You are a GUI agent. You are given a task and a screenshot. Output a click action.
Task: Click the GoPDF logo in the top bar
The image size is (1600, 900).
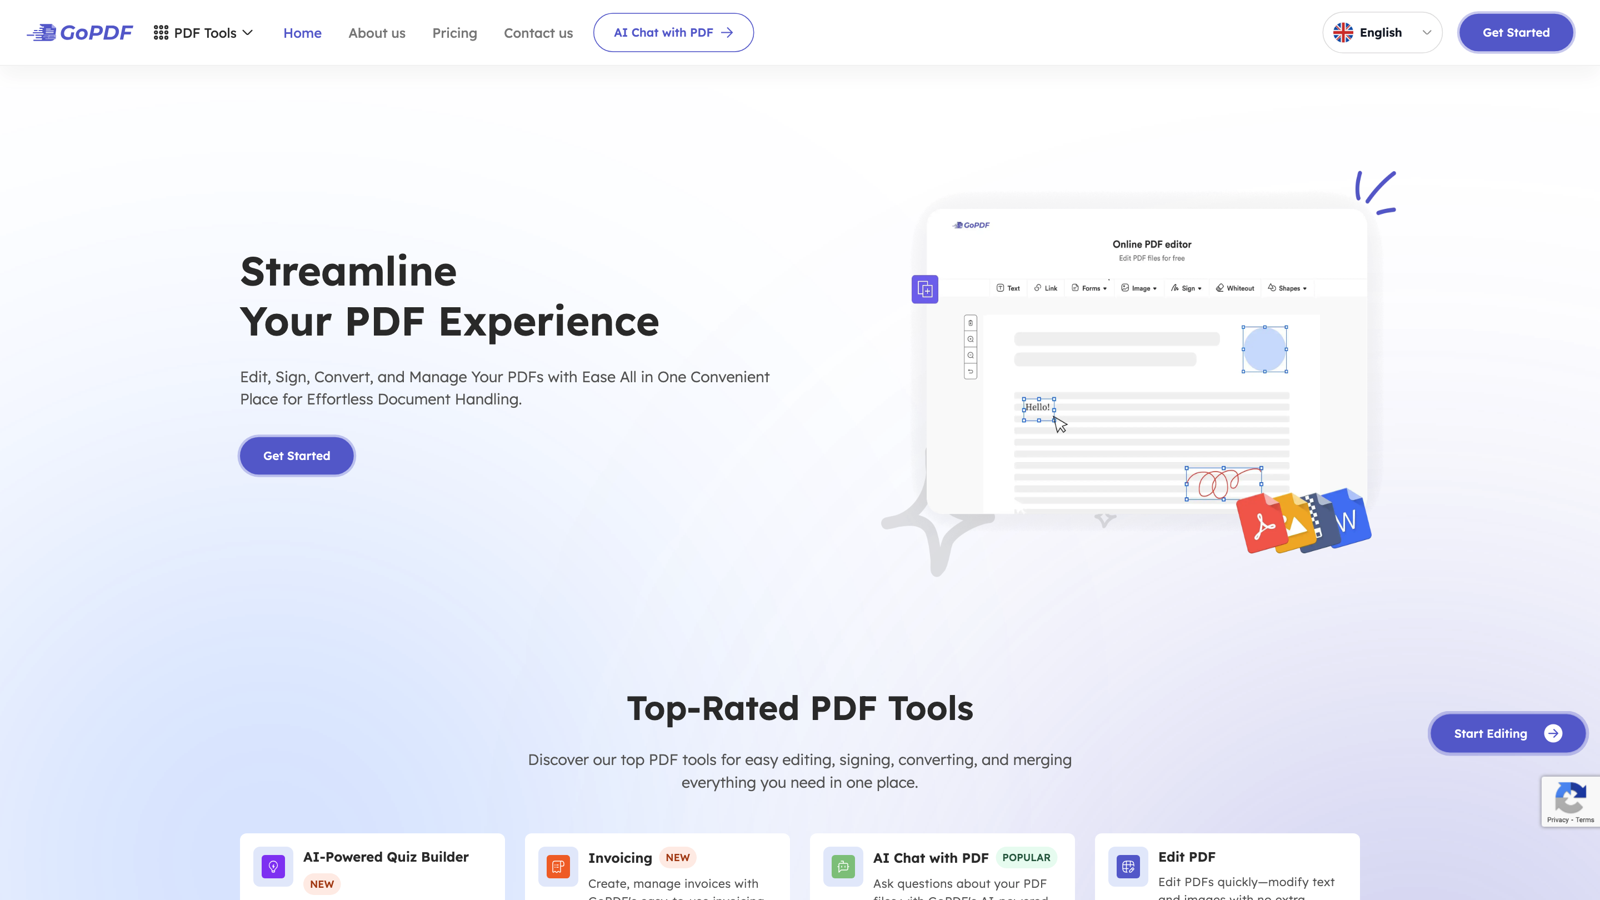(x=79, y=32)
